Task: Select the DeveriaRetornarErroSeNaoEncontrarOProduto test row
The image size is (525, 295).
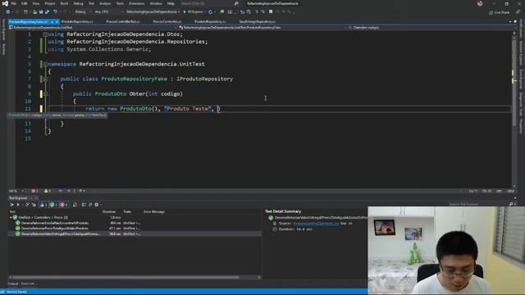Action: [x=134, y=223]
